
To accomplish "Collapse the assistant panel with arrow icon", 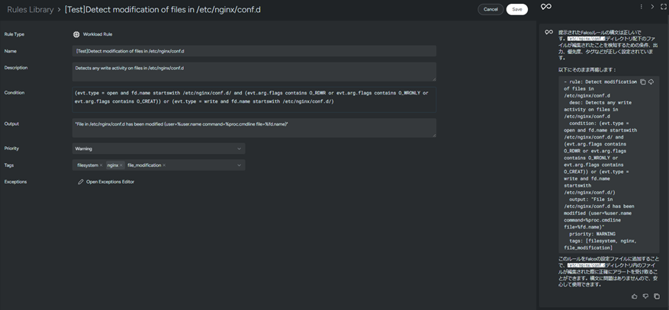I will tap(652, 7).
